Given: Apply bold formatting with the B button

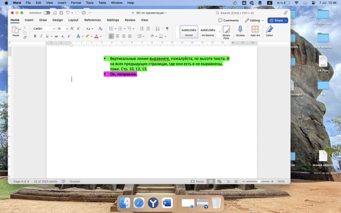Looking at the screenshot, I should pyautogui.click(x=35, y=36).
